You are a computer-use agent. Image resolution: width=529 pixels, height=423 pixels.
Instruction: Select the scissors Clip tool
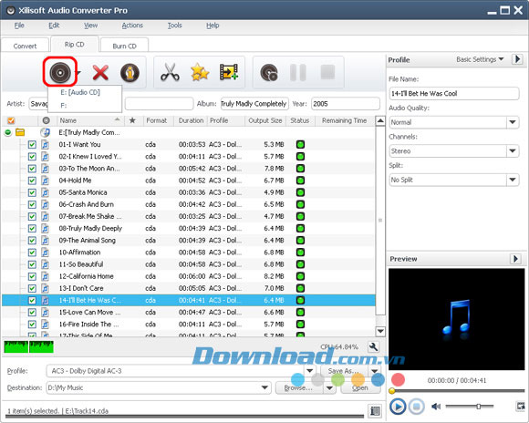coord(170,72)
